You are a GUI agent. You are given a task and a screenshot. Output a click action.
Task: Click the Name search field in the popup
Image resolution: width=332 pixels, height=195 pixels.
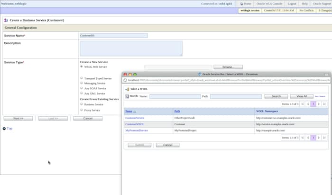tap(175, 96)
